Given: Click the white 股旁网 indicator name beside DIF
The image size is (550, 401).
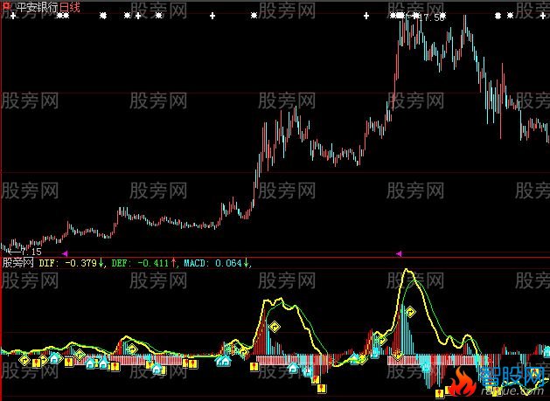Looking at the screenshot, I should click(x=17, y=263).
